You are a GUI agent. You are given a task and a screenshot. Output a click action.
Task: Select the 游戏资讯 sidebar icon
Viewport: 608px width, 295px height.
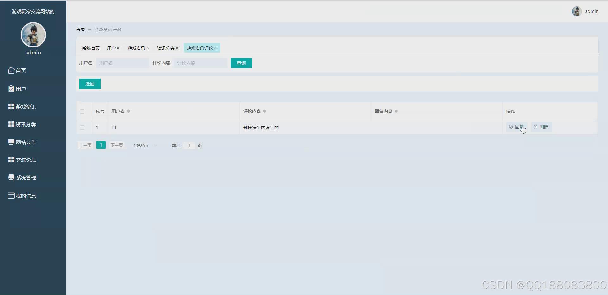(10, 106)
